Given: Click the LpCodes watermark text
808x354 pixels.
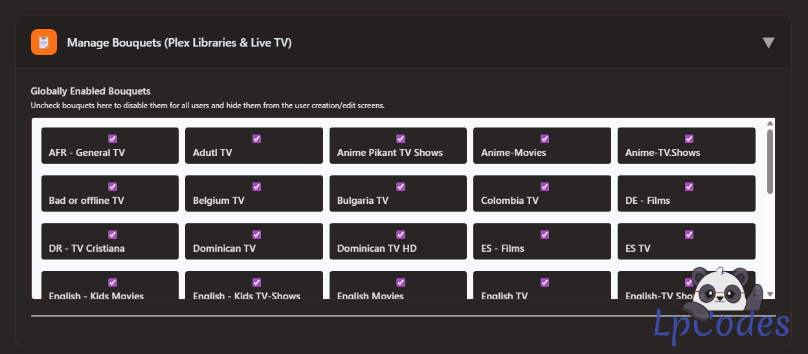Looking at the screenshot, I should [x=720, y=325].
